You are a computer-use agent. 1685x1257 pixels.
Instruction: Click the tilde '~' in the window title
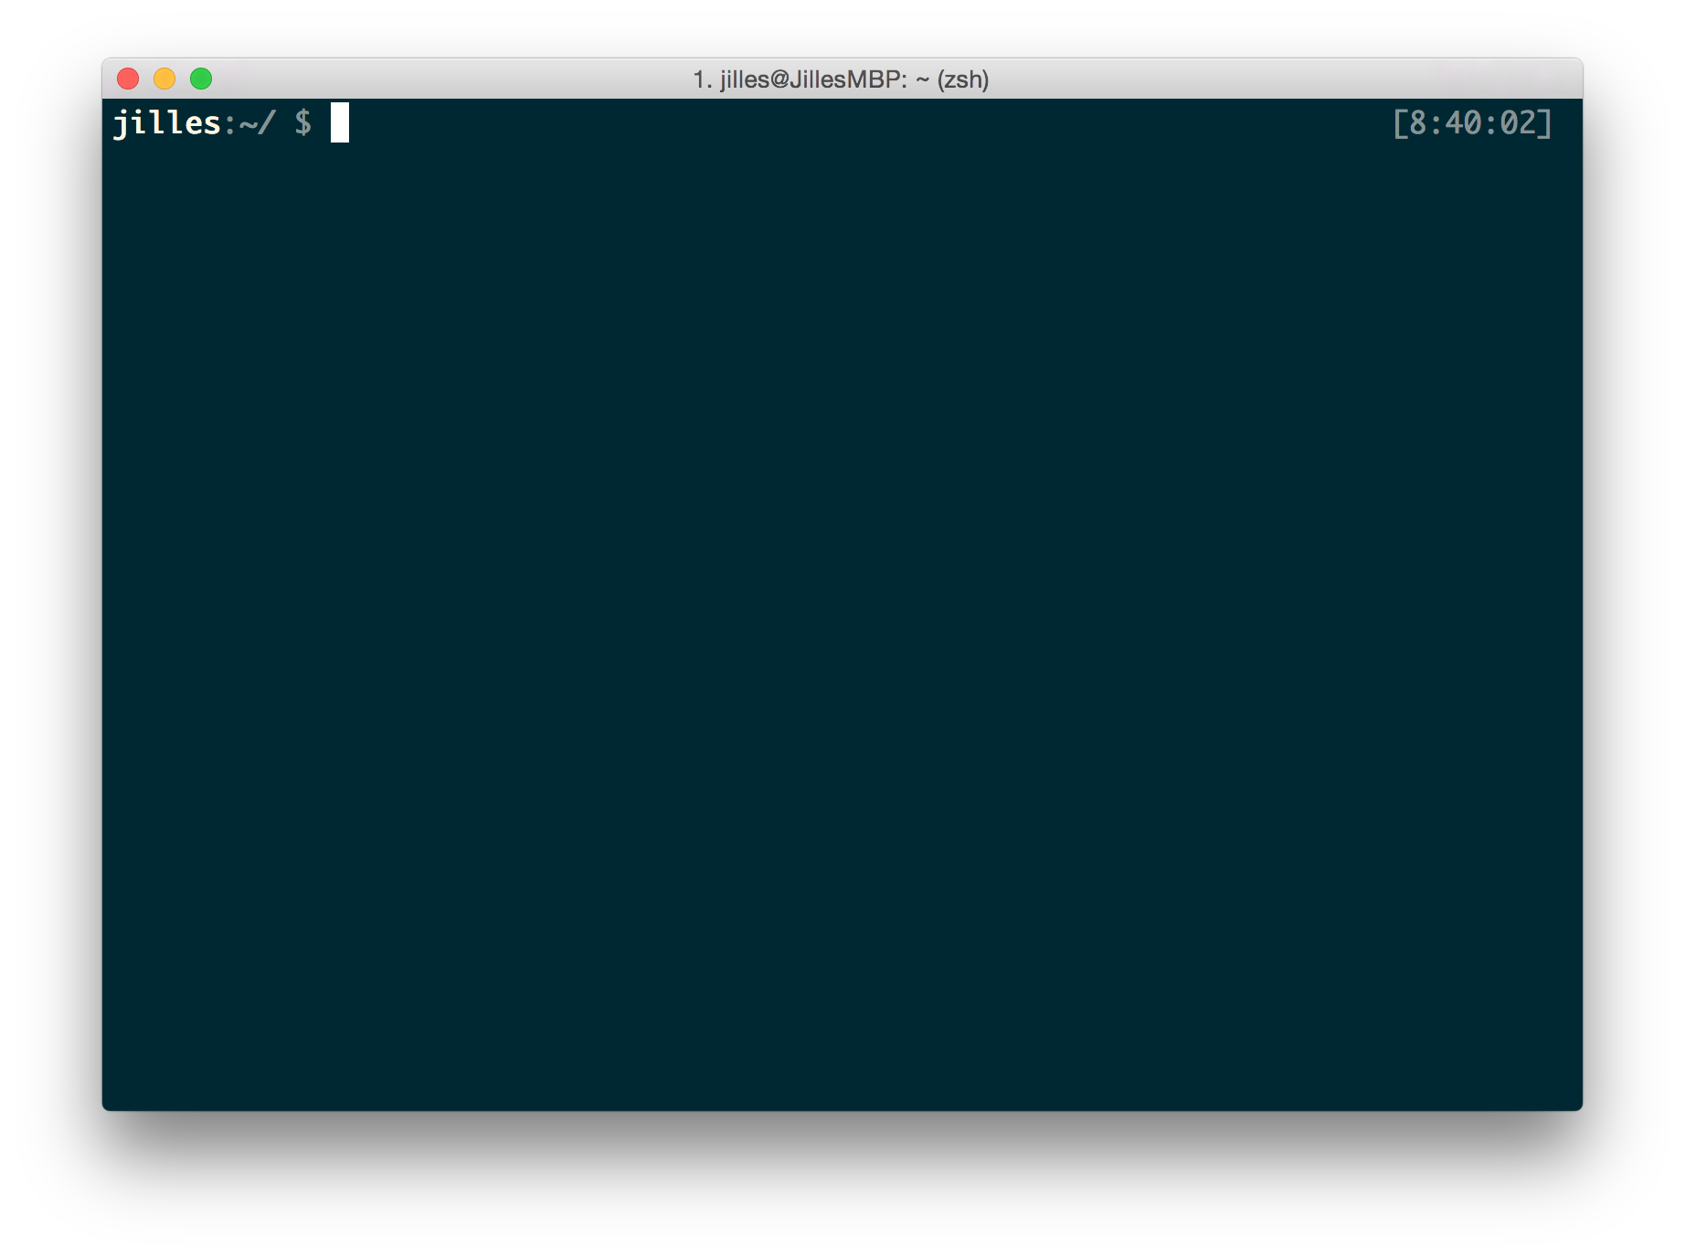coord(922,79)
